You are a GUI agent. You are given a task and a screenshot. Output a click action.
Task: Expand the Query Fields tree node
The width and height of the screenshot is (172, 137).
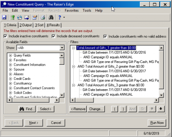pyautogui.click(x=10, y=55)
